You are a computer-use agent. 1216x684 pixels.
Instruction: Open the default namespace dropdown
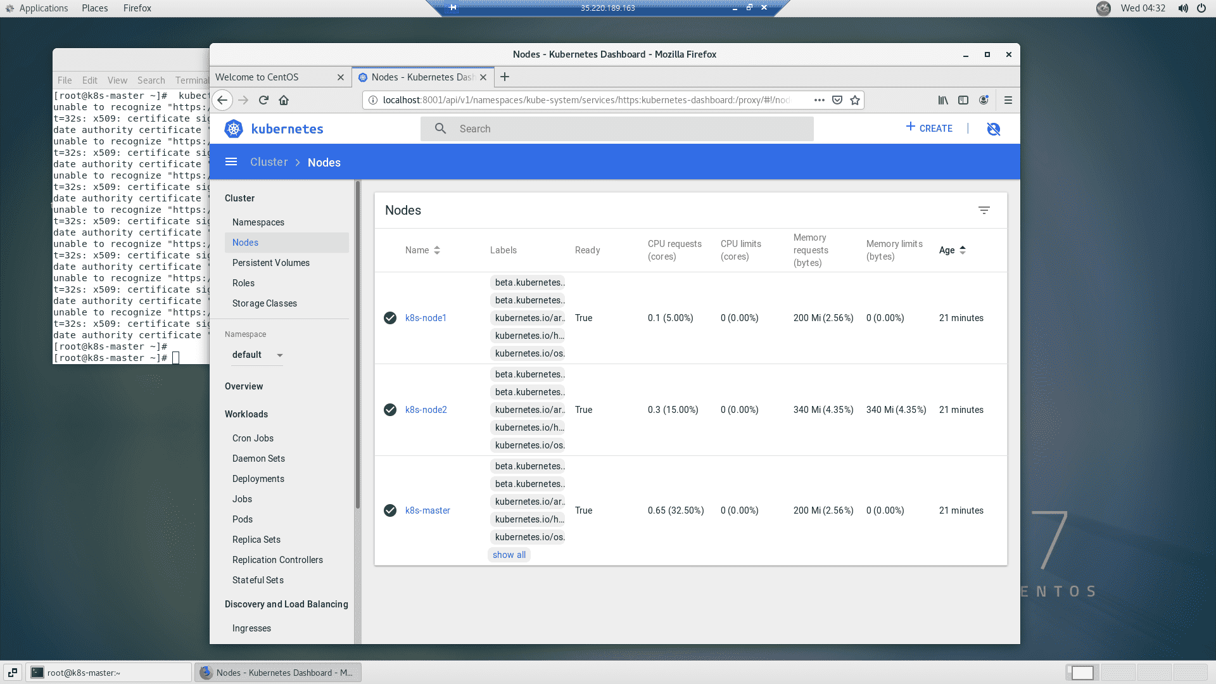pyautogui.click(x=257, y=355)
